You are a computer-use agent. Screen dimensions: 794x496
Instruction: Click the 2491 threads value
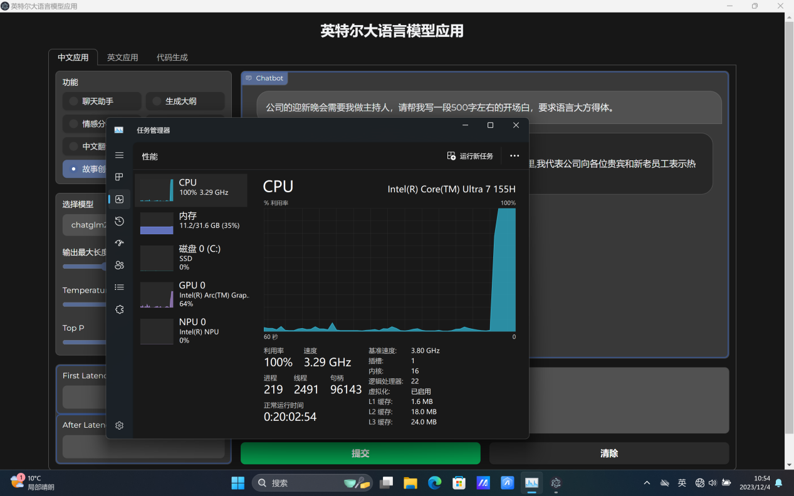tap(306, 390)
